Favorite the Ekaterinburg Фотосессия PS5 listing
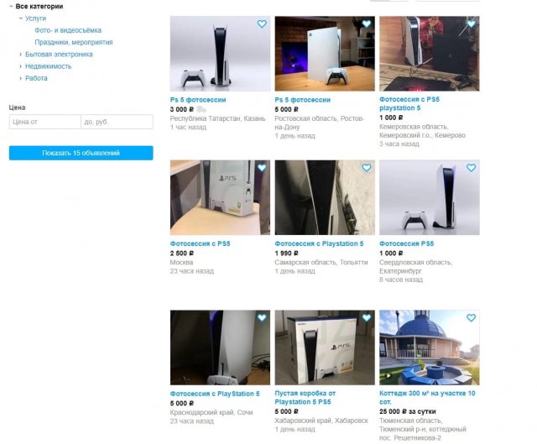This screenshot has height=444, width=537. (x=472, y=168)
